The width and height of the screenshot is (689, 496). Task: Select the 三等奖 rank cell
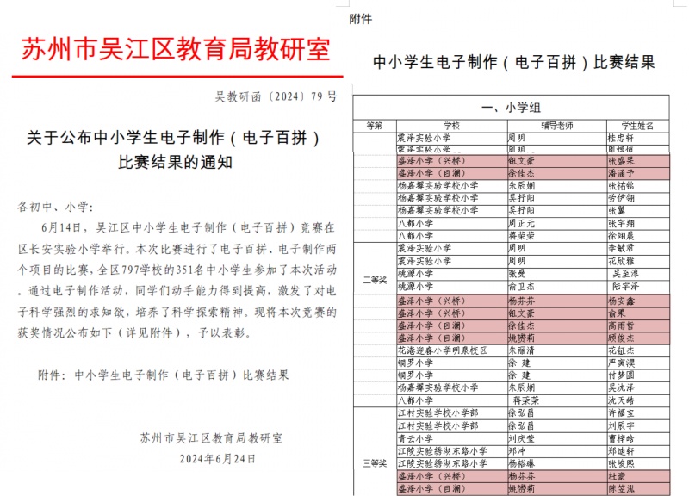375,463
